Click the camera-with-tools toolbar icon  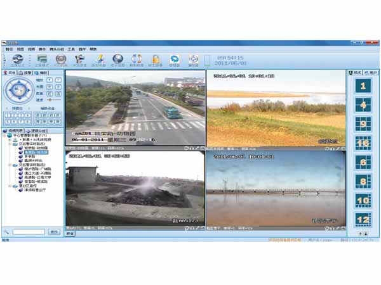click(x=80, y=59)
